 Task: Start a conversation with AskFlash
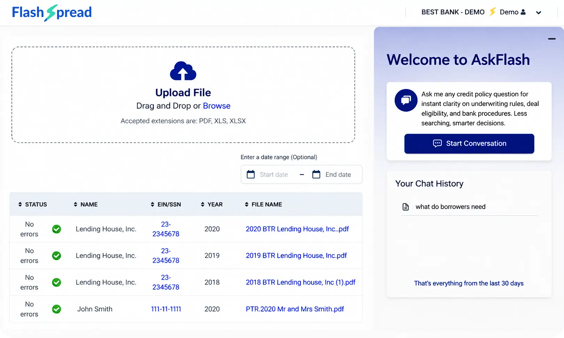click(x=469, y=144)
